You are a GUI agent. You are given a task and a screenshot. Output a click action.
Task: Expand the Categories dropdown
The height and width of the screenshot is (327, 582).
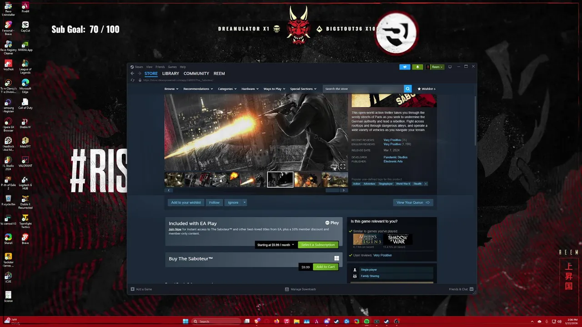coord(227,89)
